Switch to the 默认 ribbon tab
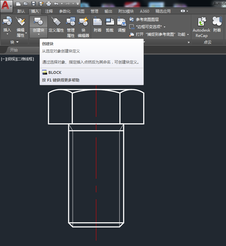 tap(21, 11)
